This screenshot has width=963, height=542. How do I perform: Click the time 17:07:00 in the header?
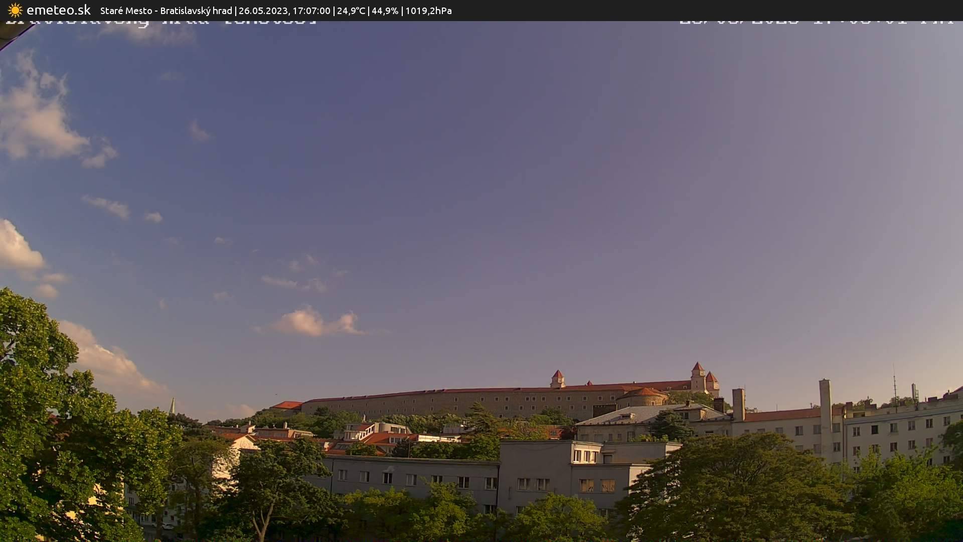(x=312, y=10)
